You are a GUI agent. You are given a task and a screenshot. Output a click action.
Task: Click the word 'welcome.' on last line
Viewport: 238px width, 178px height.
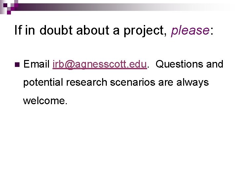[45, 101]
